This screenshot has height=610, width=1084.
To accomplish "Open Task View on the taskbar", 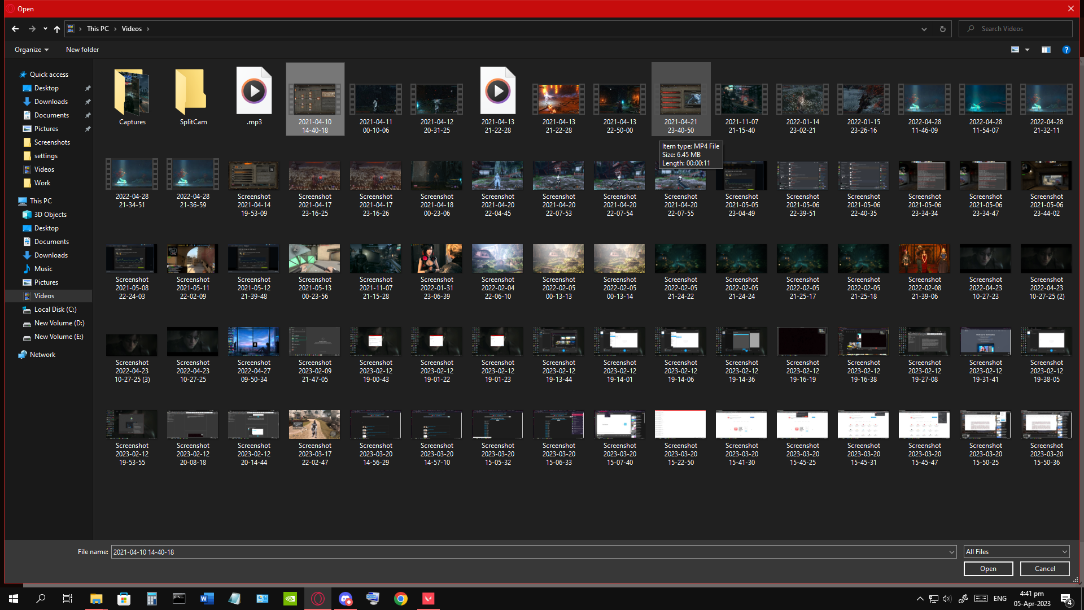I will coord(68,599).
